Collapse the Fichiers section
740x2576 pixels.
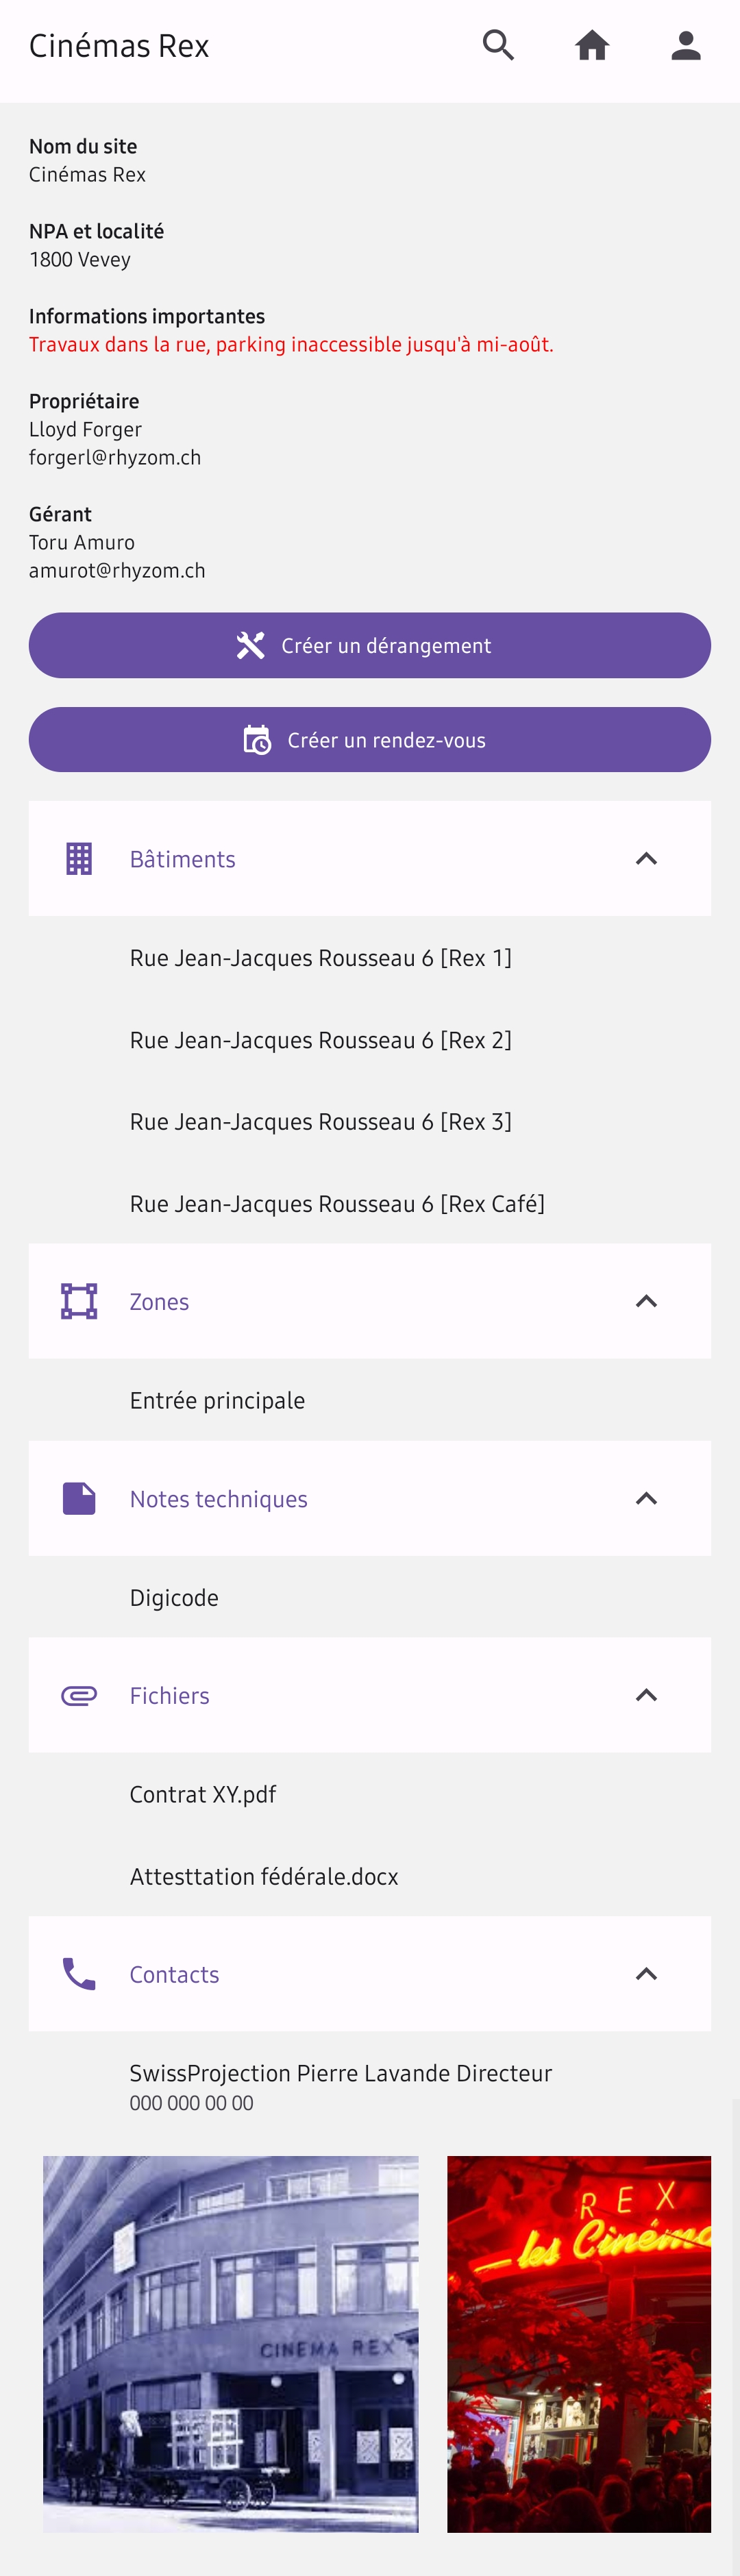646,1695
